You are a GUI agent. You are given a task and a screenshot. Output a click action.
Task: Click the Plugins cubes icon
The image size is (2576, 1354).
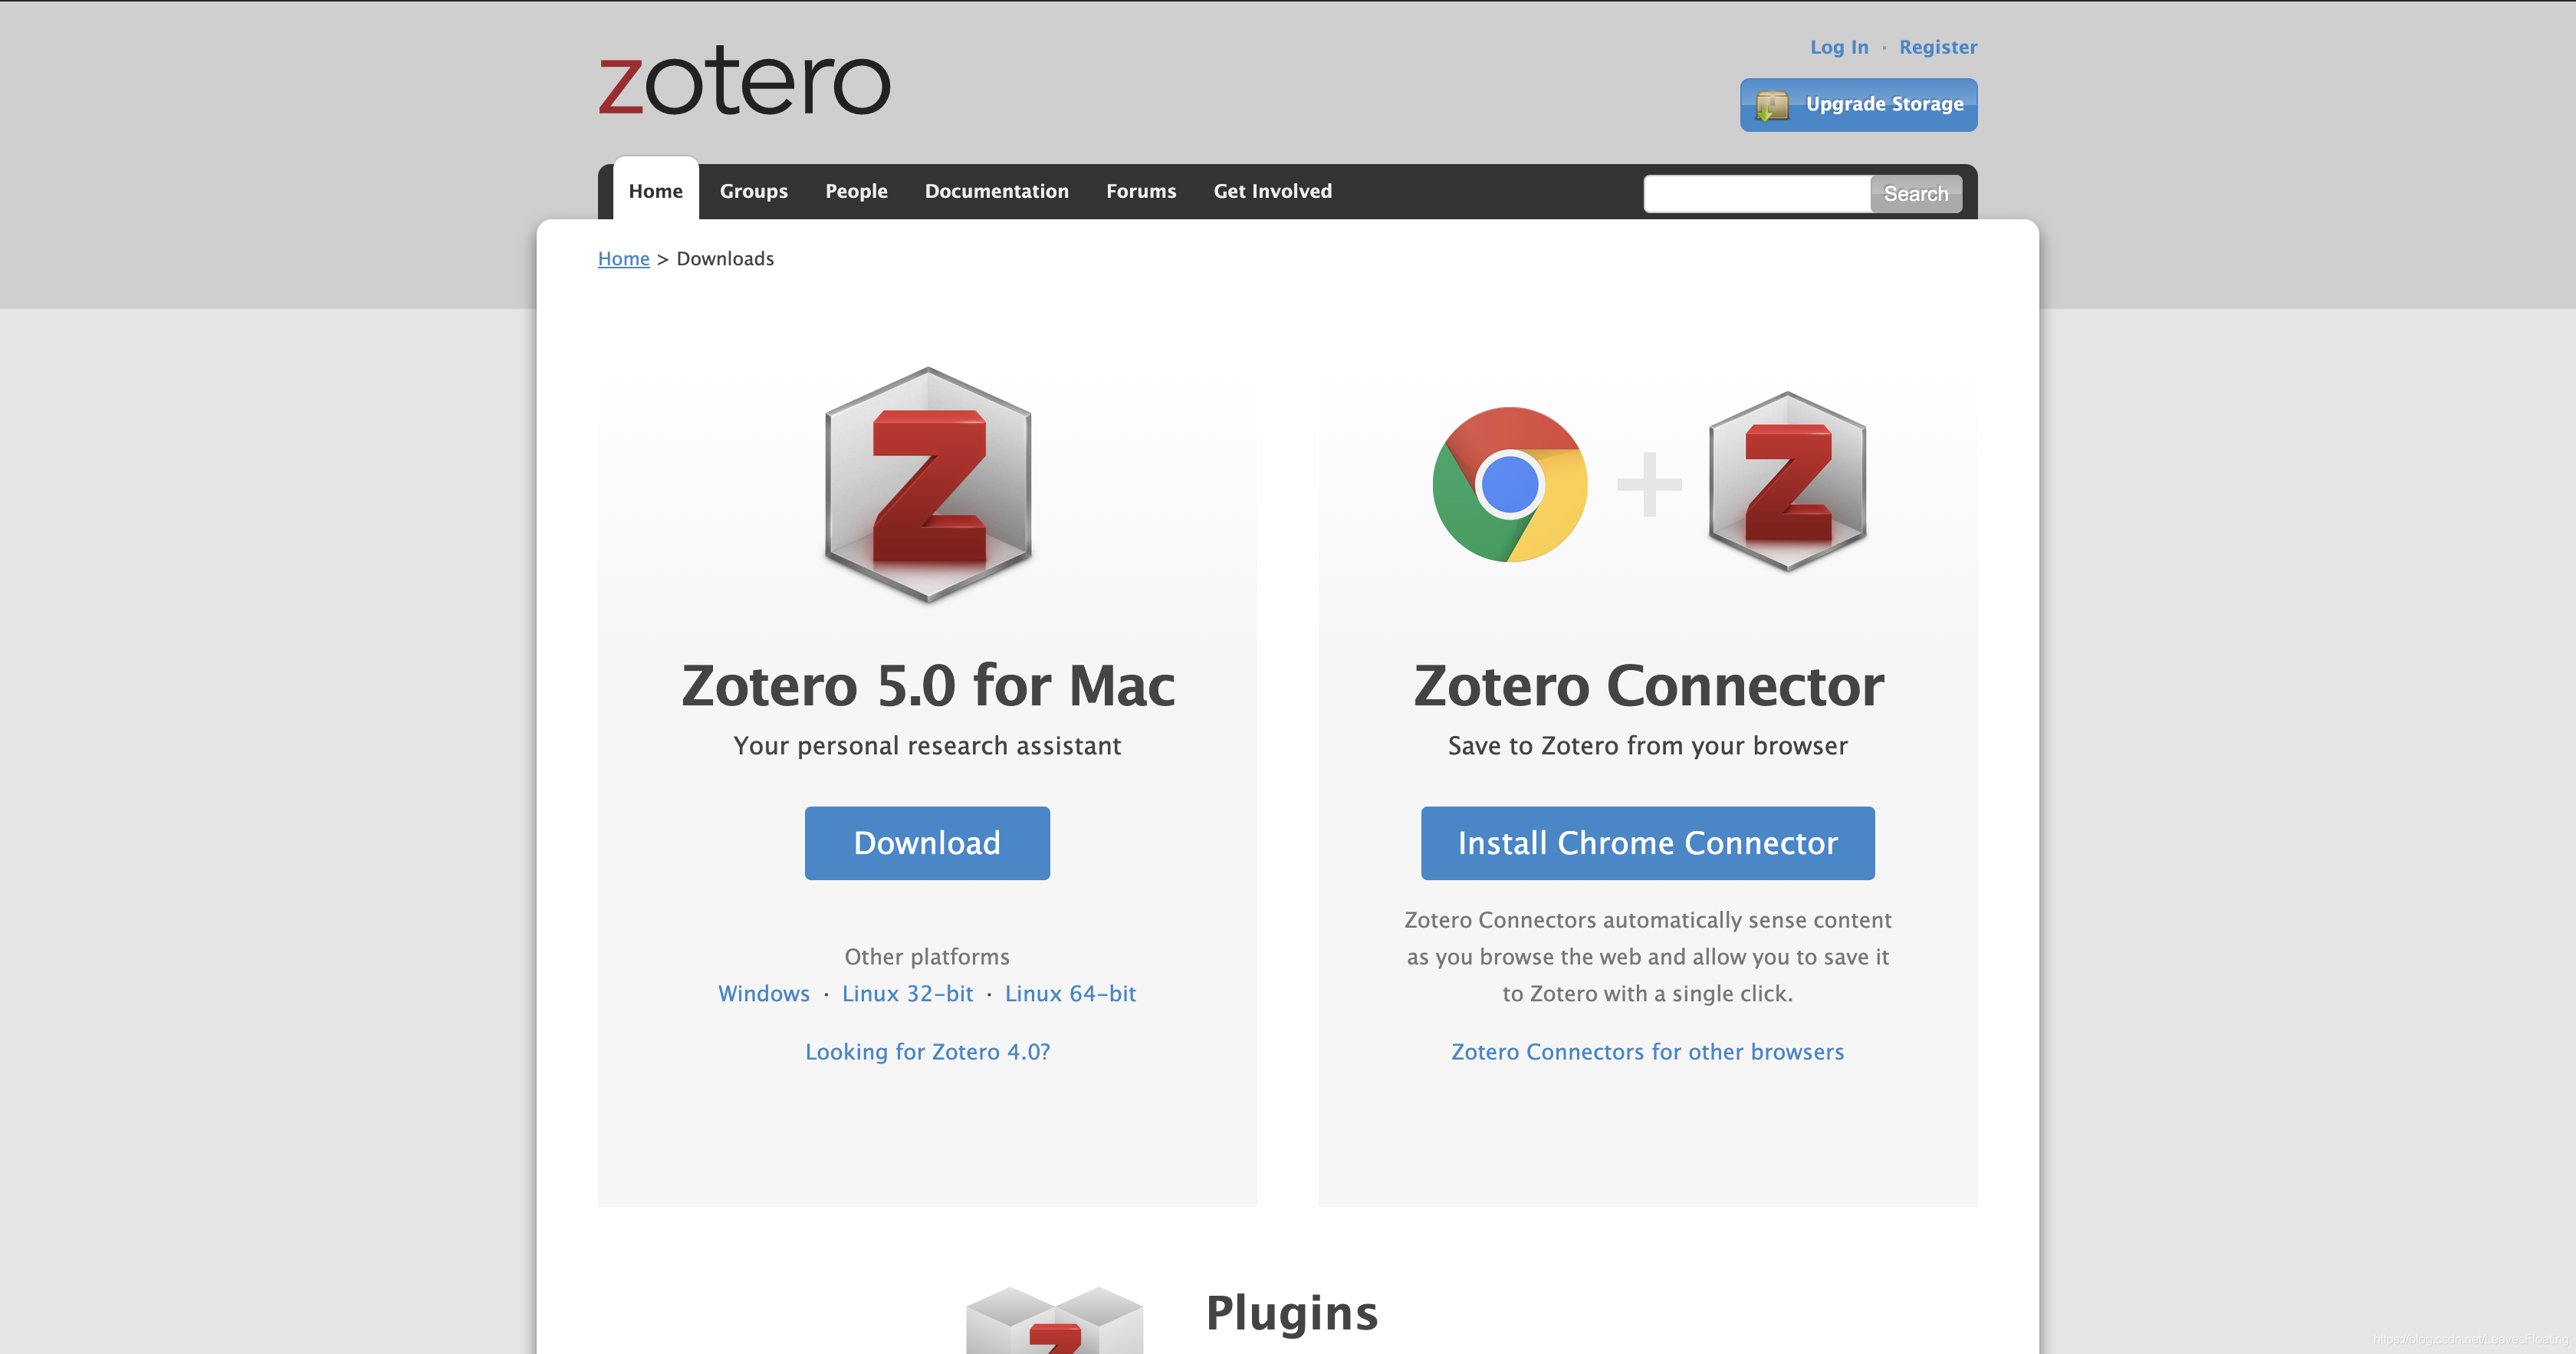click(x=1055, y=1320)
